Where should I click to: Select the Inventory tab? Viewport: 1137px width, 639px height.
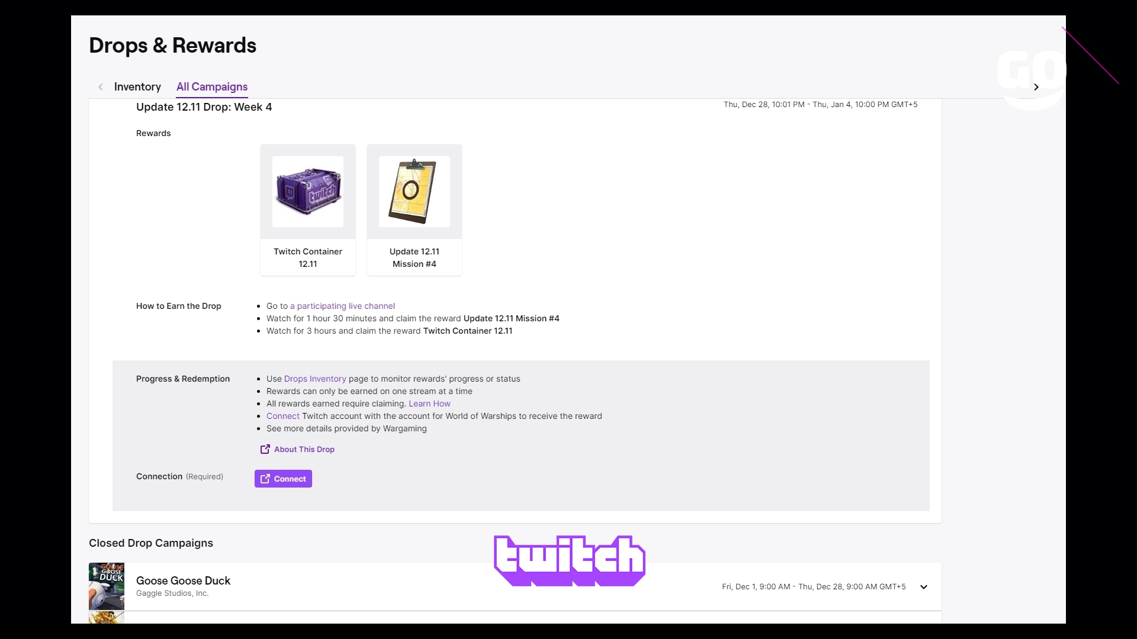point(137,86)
